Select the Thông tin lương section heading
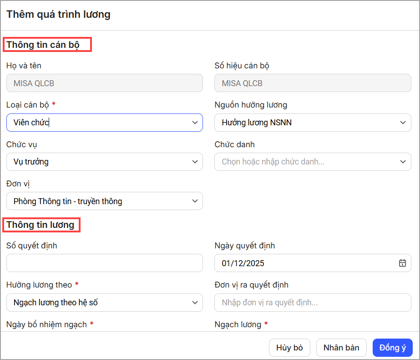 coord(40,225)
